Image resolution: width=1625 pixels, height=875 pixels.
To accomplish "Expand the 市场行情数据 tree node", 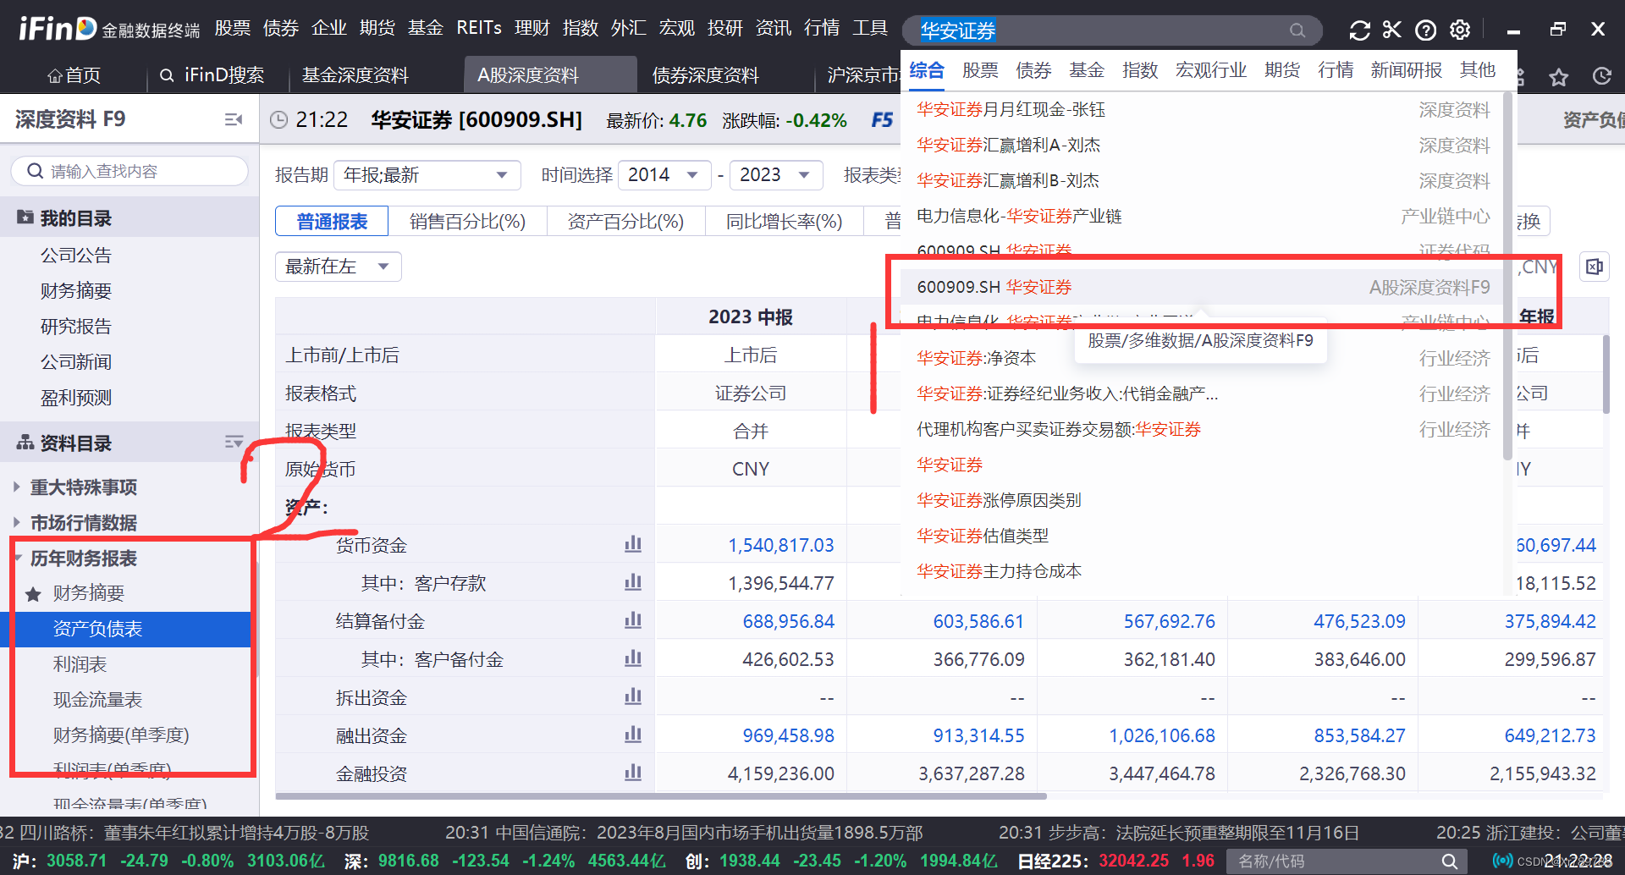I will (x=16, y=523).
